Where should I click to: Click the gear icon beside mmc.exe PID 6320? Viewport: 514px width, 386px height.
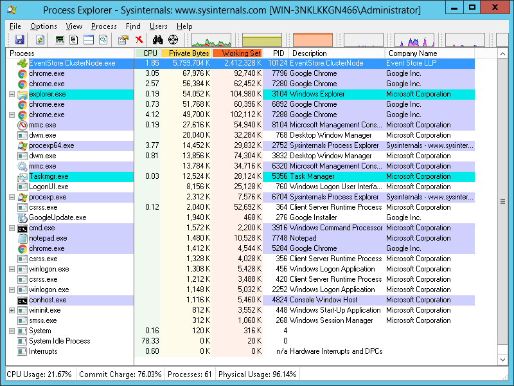(22, 167)
